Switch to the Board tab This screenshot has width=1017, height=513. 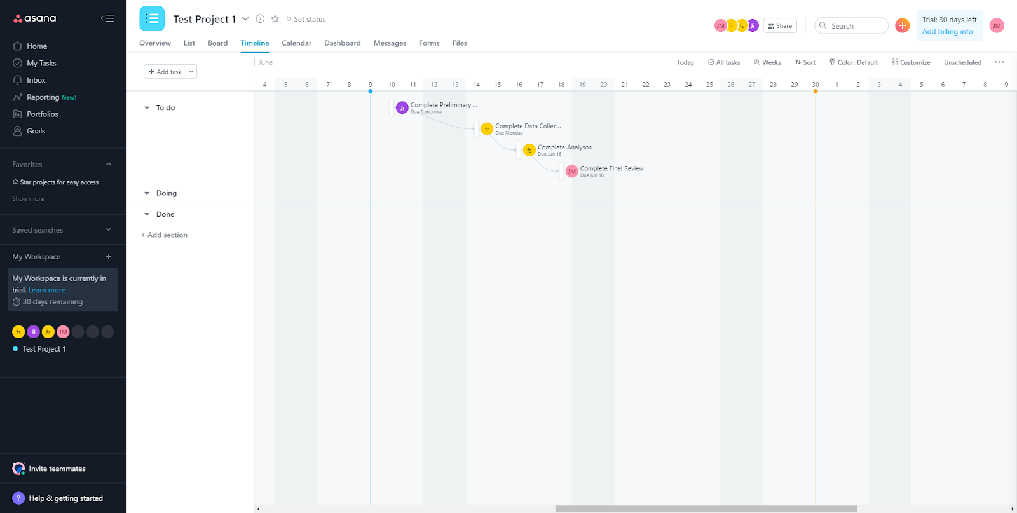click(x=217, y=43)
